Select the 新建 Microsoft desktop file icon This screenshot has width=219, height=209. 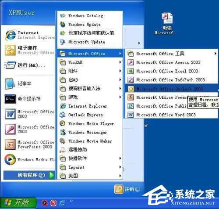[x=167, y=24]
